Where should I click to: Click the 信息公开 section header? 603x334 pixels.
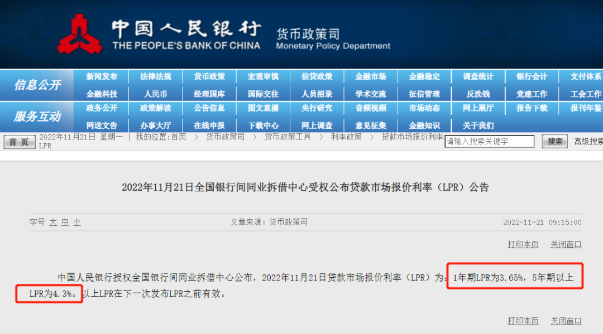[37, 85]
